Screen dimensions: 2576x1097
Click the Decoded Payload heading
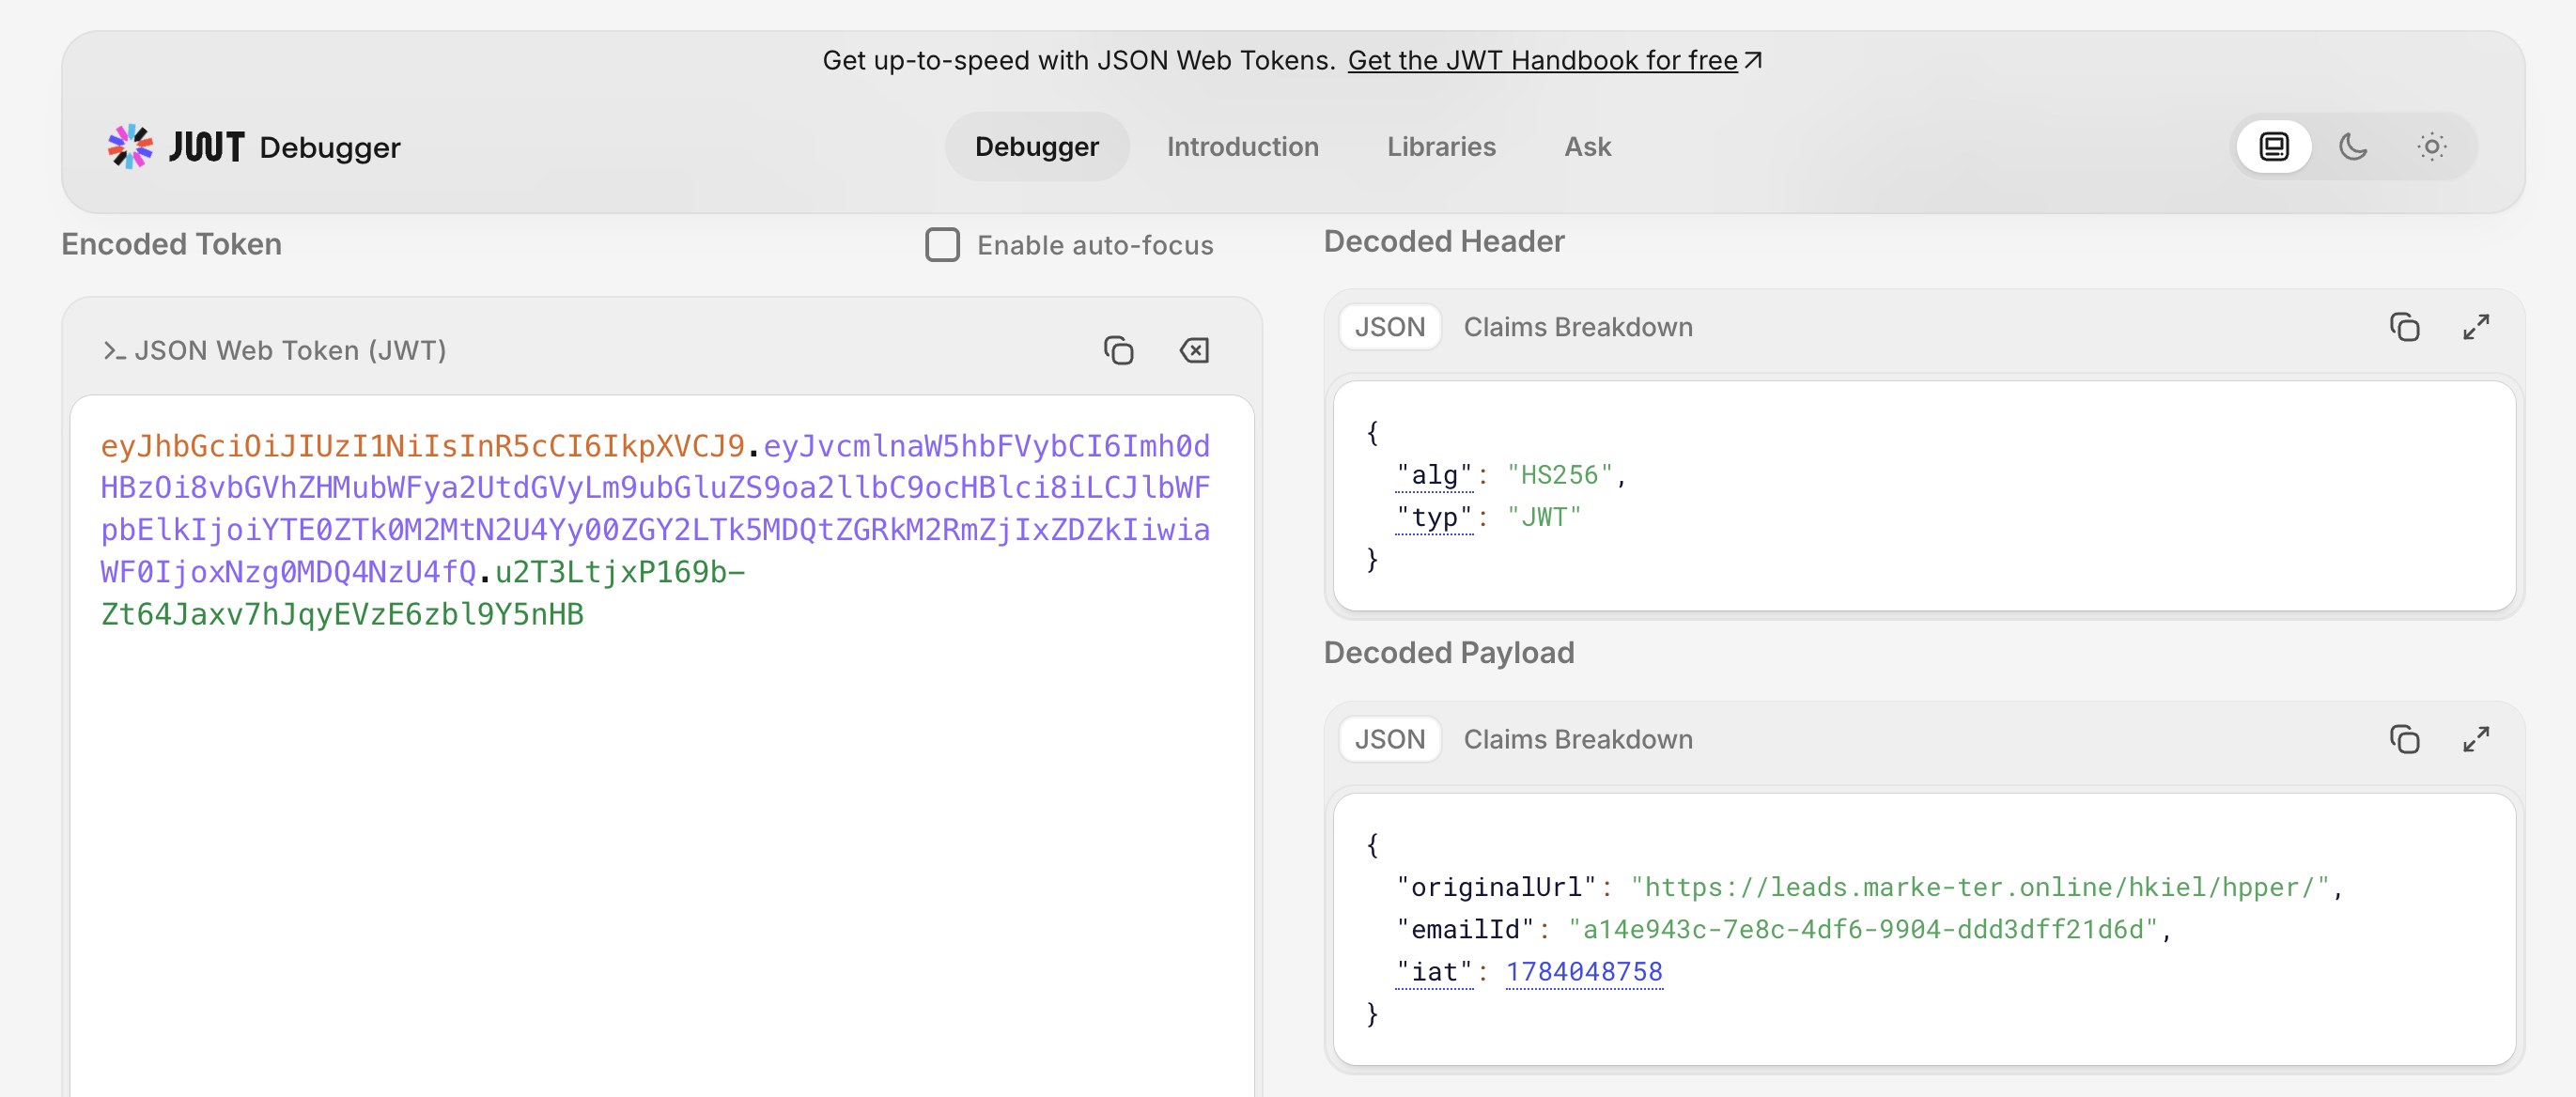1449,653
